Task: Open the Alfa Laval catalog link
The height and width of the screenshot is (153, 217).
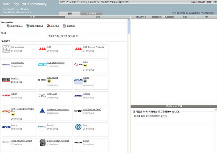Action: pos(52,94)
